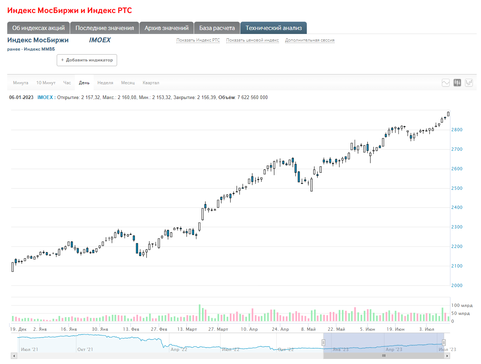This screenshot has height=364, width=481.
Task: Click 'Апр '22' area in navigator
Action: tap(179, 350)
